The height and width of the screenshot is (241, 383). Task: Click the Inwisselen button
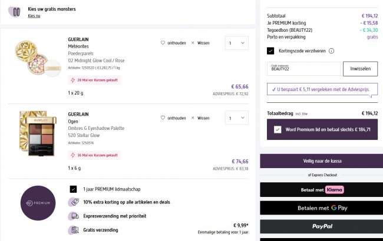point(360,69)
